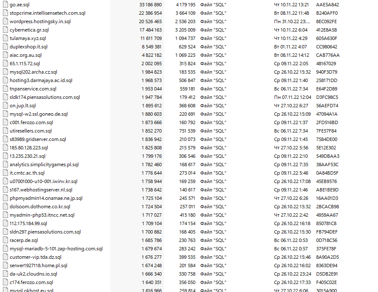Click the on.jup.lt.sql file icon
Image resolution: width=378 pixels, height=292 pixels.
pyautogui.click(x=5, y=106)
